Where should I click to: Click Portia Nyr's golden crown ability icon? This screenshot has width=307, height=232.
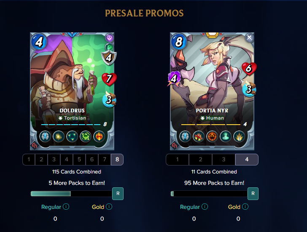coord(239,136)
